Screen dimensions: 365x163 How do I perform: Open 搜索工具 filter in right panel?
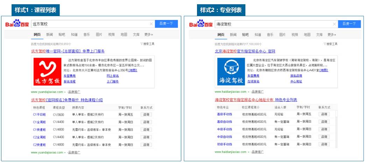[331, 44]
